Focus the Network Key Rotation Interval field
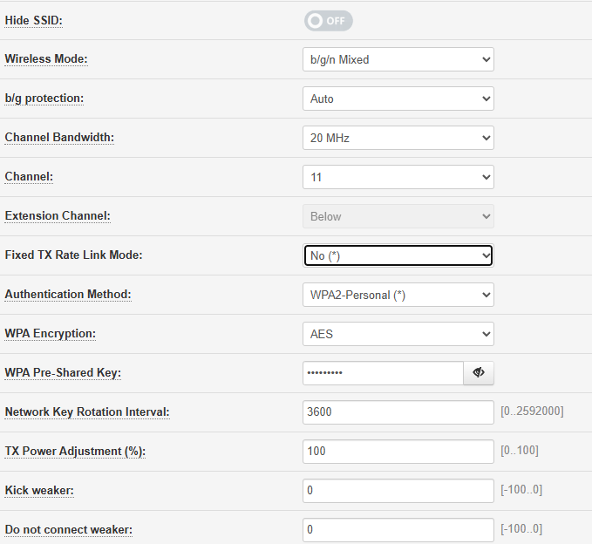592x544 pixels. tap(398, 412)
